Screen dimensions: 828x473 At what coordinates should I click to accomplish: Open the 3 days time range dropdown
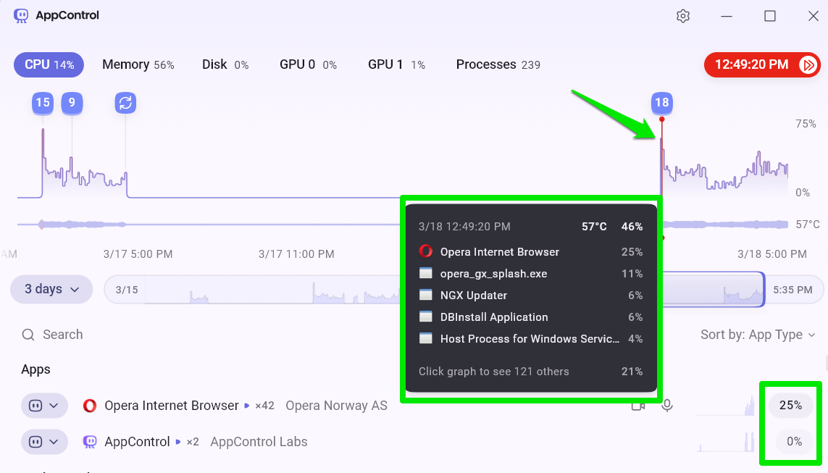[x=51, y=290]
